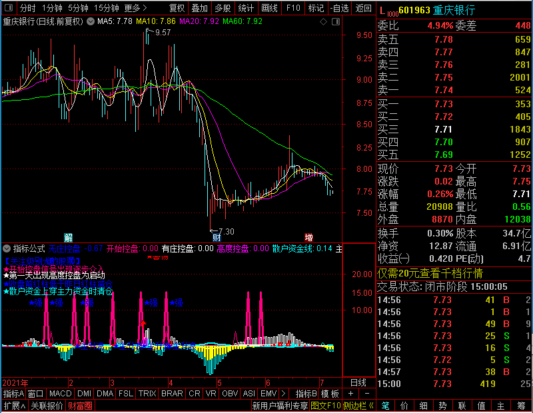This screenshot has height=413, width=533.
Task: Open the 财富圈 tab
Action: click(80, 406)
